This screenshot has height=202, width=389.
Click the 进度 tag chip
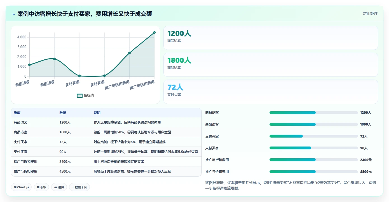59,187
